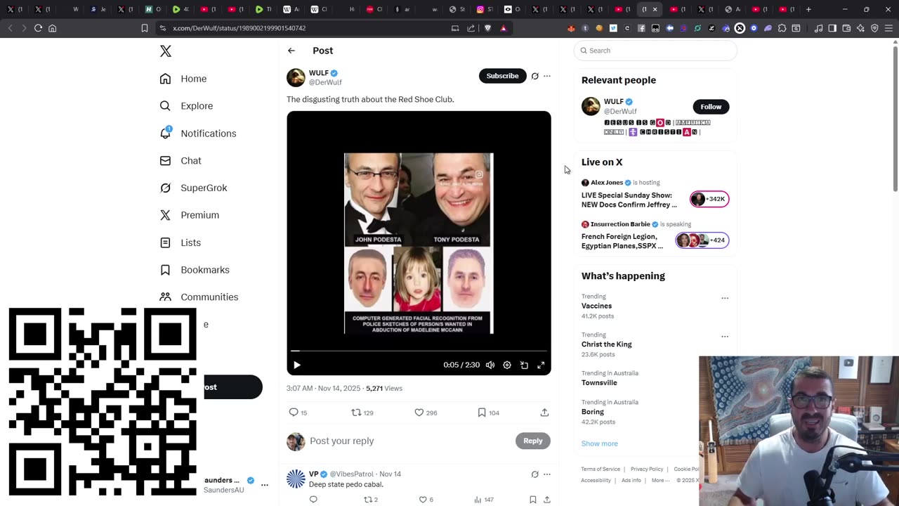The image size is (899, 506).
Task: Subscribe to WULF
Action: [x=502, y=76]
